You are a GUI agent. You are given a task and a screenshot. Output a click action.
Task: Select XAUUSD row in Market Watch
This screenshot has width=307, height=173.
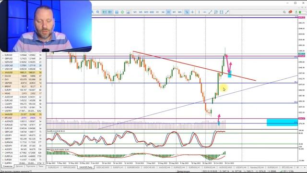click(x=22, y=73)
